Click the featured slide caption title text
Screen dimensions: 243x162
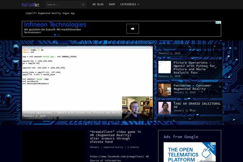click(x=83, y=113)
